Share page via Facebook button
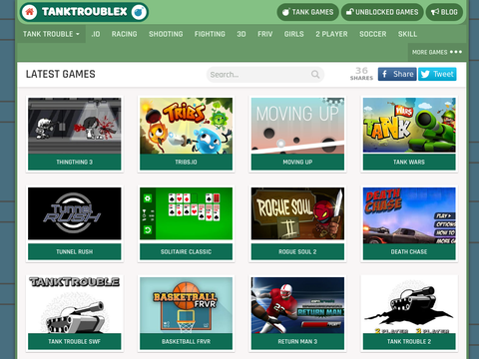This screenshot has height=359, width=479. pyautogui.click(x=397, y=74)
